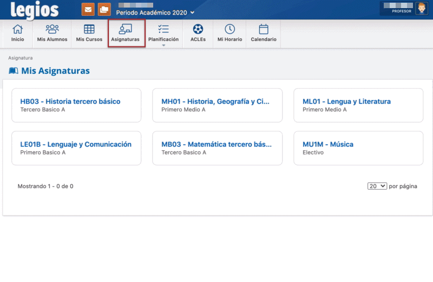Open Mis Cursos grid icon
The height and width of the screenshot is (282, 433).
[89, 29]
